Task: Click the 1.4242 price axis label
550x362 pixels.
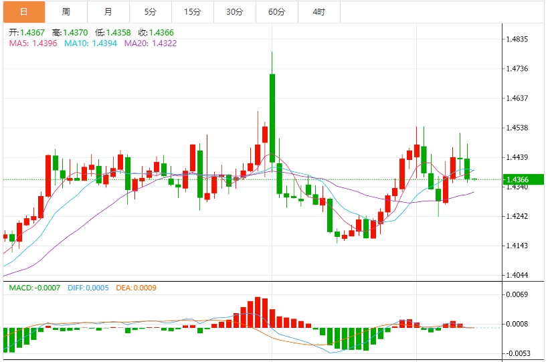Action: click(517, 216)
